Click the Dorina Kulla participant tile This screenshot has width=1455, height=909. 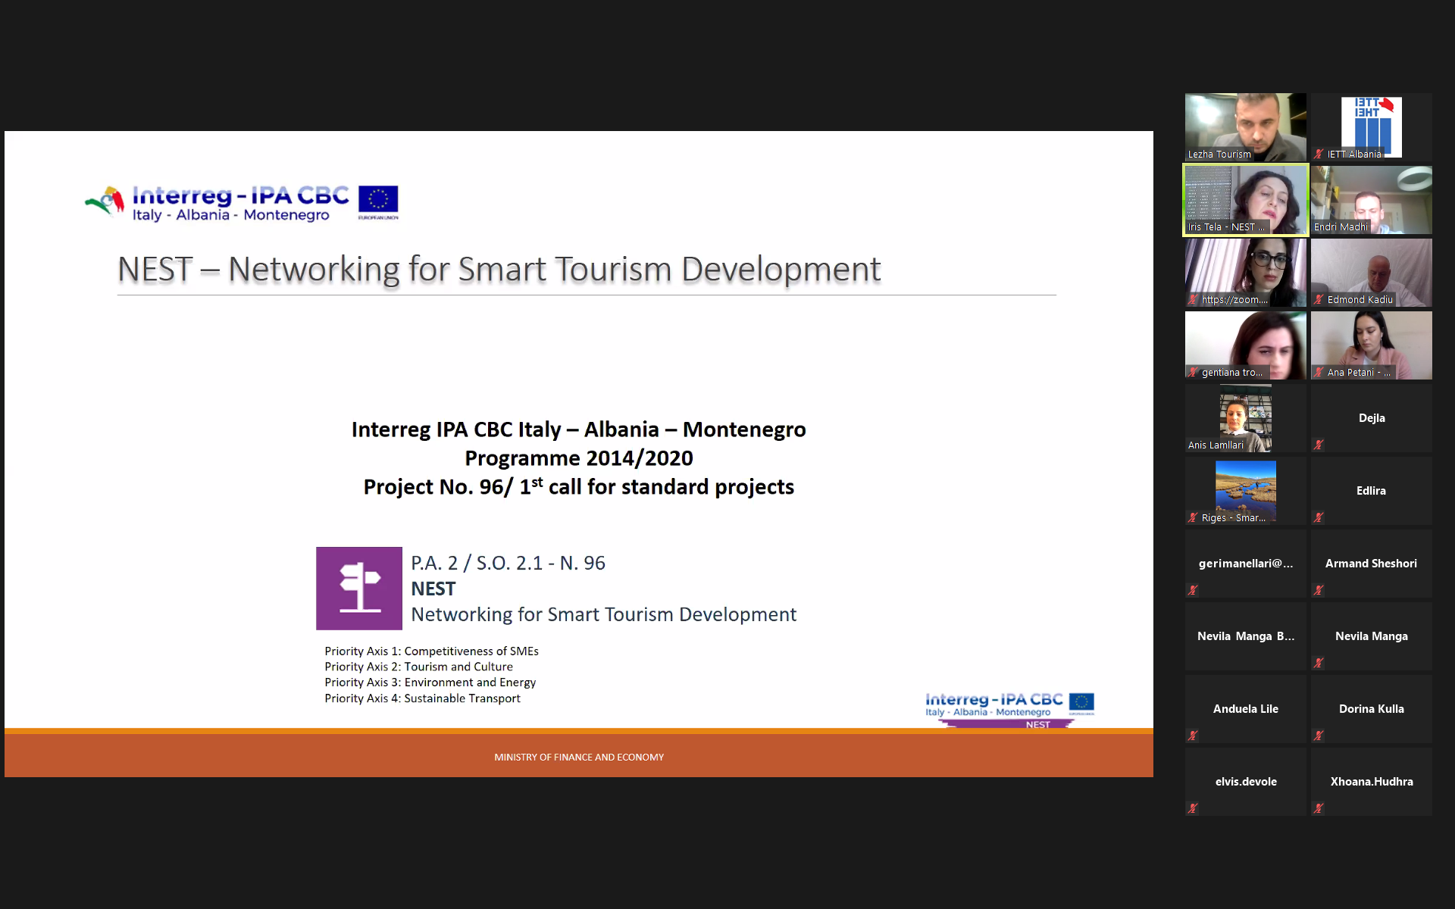pyautogui.click(x=1371, y=709)
